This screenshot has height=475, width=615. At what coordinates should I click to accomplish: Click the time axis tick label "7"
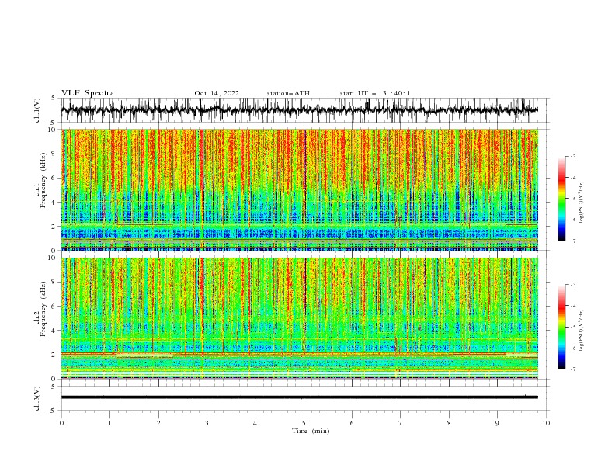tap(401, 423)
